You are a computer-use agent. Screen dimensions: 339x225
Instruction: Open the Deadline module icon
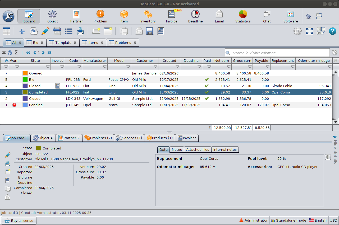tap(195, 16)
